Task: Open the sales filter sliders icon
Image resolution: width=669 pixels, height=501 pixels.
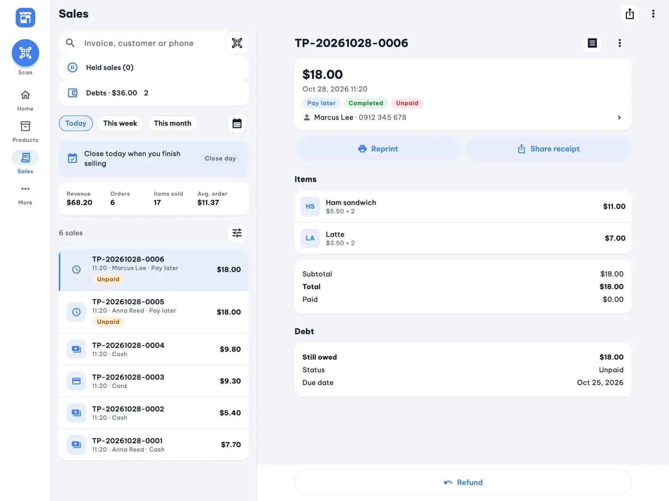Action: tap(237, 233)
